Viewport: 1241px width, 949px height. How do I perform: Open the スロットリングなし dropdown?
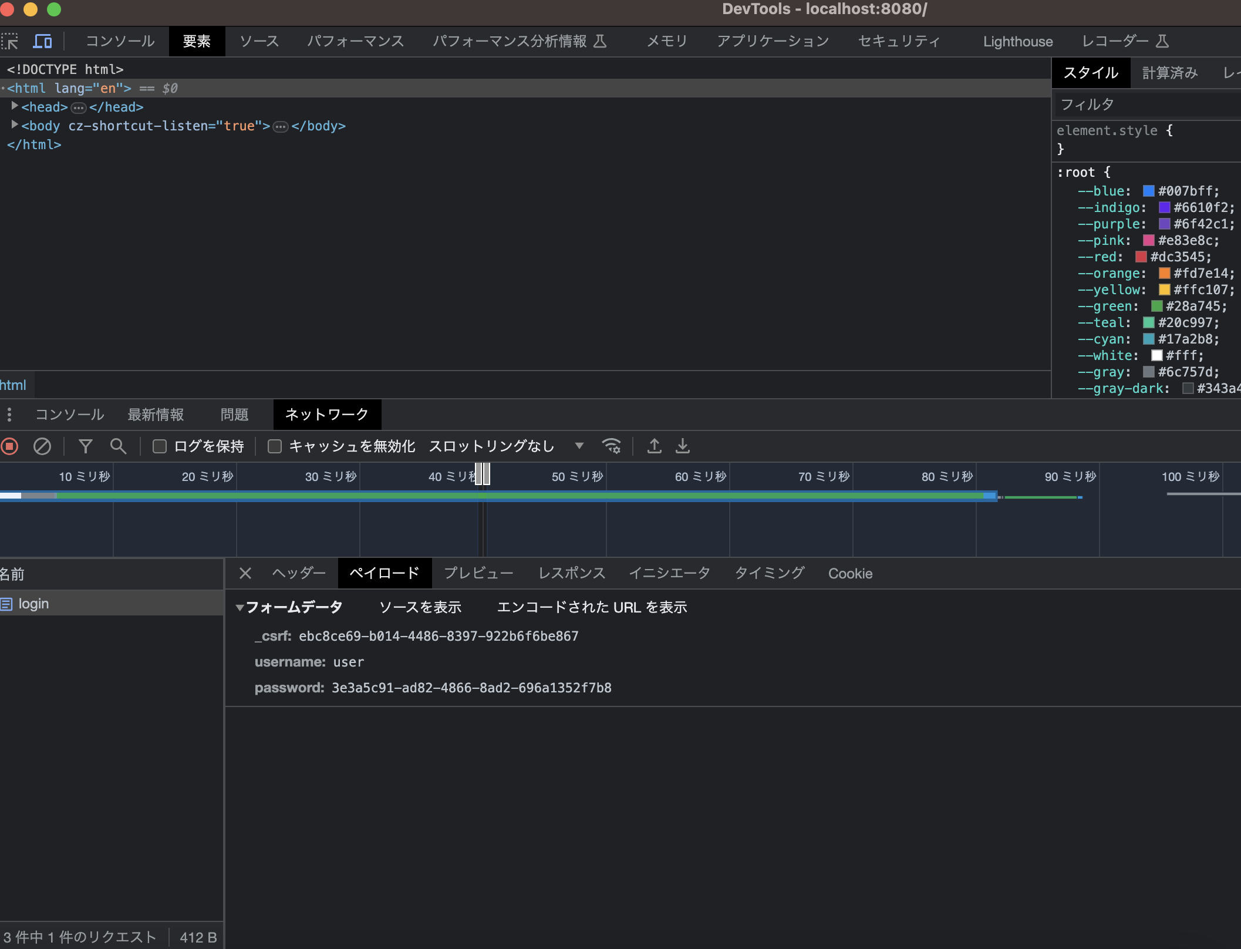(x=579, y=446)
